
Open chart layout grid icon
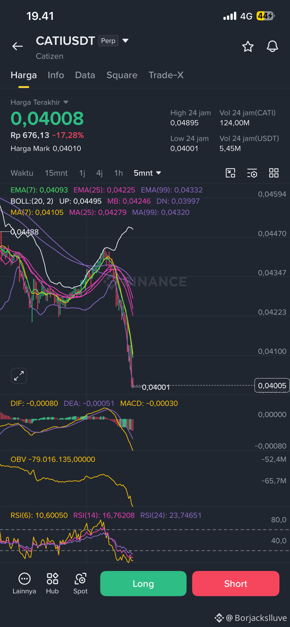(274, 173)
